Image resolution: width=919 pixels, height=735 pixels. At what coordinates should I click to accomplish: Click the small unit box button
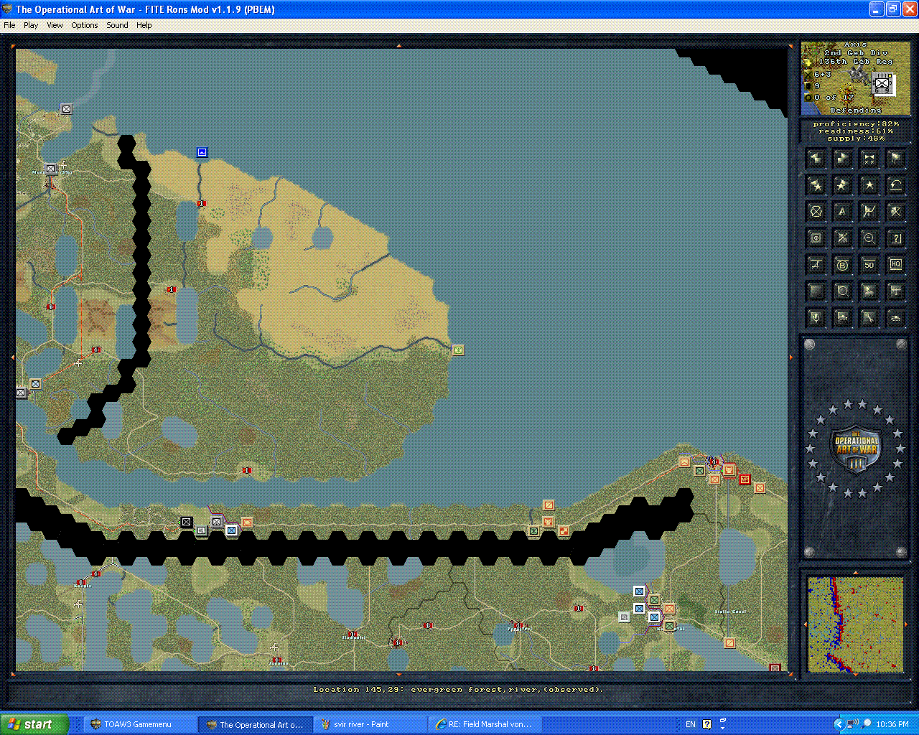[816, 238]
